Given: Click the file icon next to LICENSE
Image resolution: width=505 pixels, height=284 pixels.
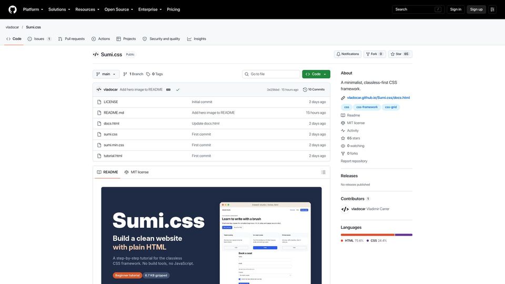Looking at the screenshot, I should pyautogui.click(x=99, y=102).
